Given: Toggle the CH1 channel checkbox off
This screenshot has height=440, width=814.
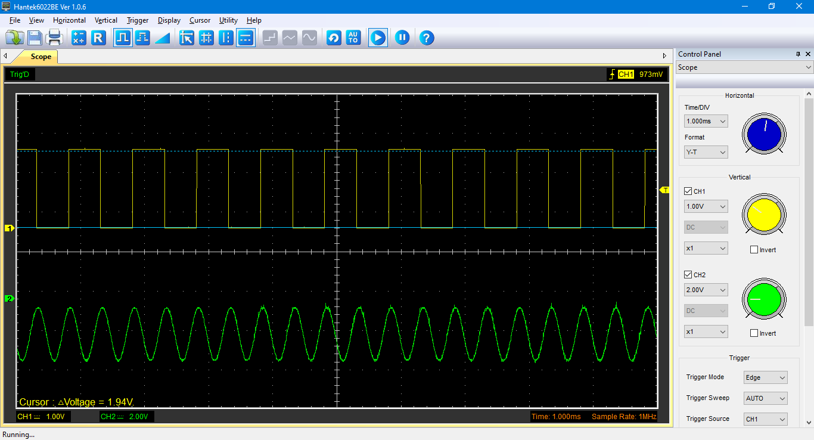Looking at the screenshot, I should 688,191.
